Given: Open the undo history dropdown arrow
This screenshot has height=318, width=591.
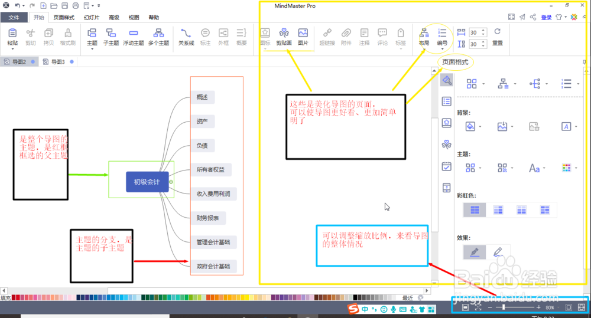Looking at the screenshot, I should (24, 6).
